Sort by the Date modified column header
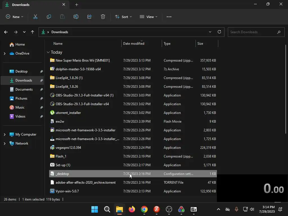 (134, 44)
